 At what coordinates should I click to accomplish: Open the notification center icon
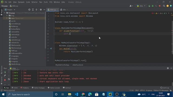coord(168,94)
